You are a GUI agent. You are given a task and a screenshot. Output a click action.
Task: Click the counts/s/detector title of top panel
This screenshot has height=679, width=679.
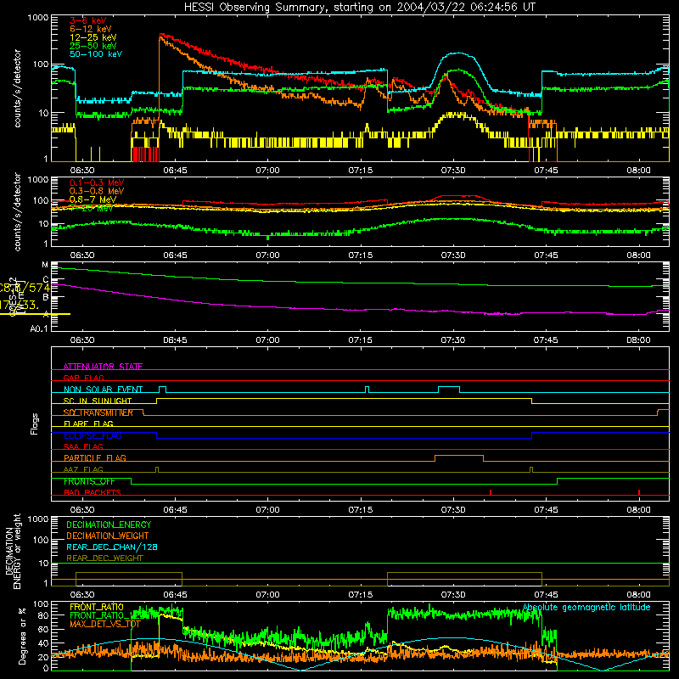17,88
